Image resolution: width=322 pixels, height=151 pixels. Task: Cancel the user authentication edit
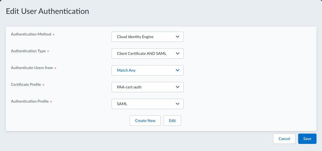284,139
